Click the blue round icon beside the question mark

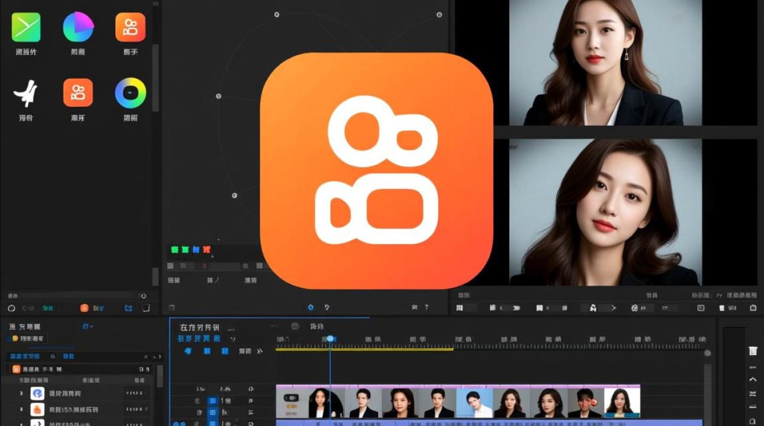pyautogui.click(x=311, y=307)
